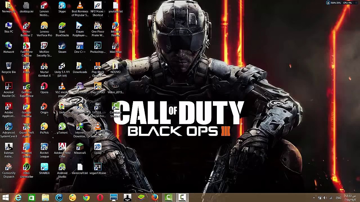Screen dimensions: 360x202
Task: Select the Grand Theft Auto V shortcut
Action: click(26, 130)
